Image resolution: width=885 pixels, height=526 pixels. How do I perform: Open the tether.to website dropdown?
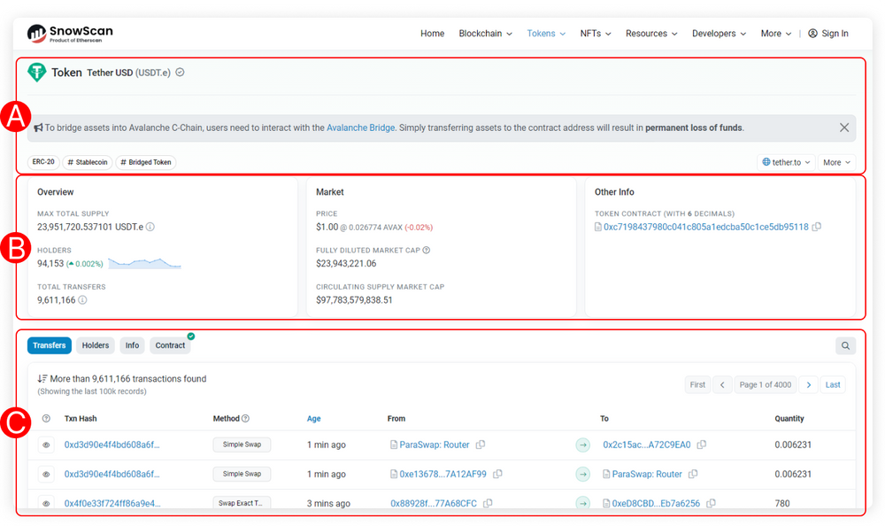[786, 162]
